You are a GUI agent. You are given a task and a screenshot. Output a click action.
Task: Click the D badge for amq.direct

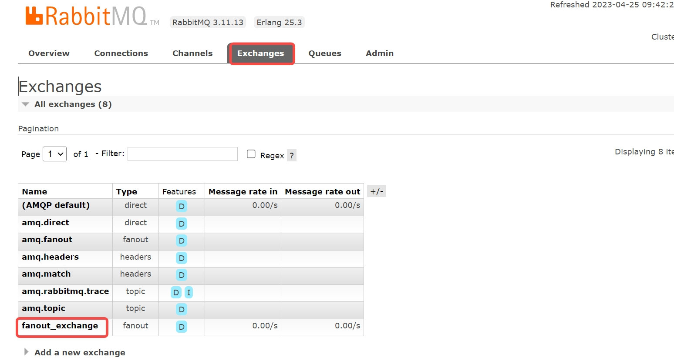(x=181, y=224)
